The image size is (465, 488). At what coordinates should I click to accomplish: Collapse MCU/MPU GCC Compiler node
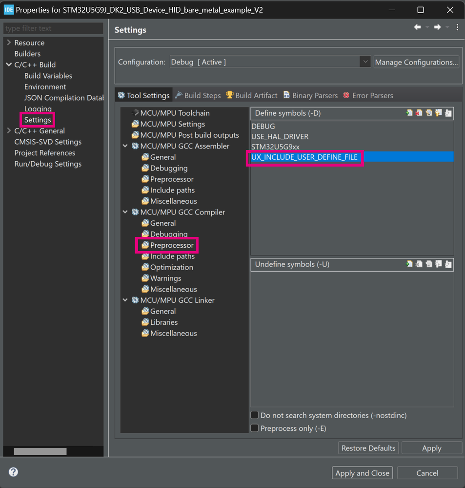(125, 212)
